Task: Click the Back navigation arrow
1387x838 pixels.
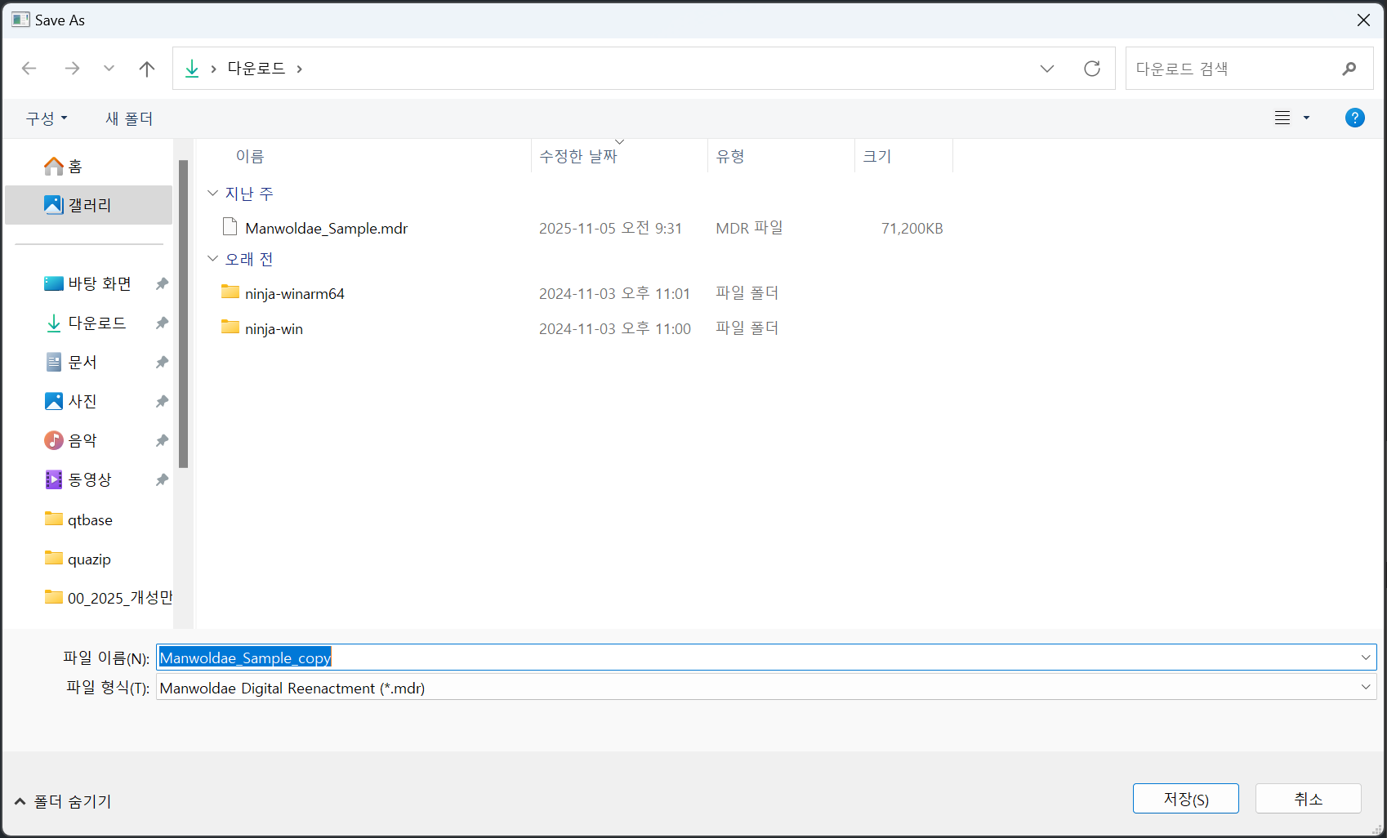Action: [x=29, y=69]
